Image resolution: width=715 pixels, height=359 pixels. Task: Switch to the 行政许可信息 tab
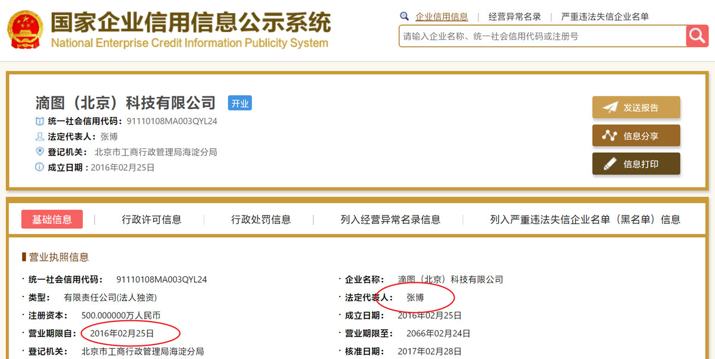151,220
